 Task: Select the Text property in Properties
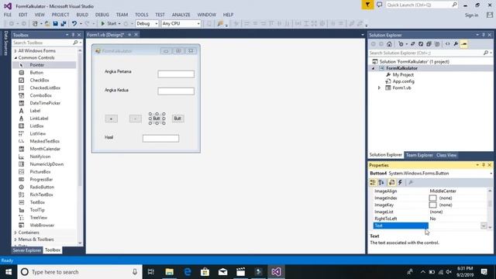401,226
